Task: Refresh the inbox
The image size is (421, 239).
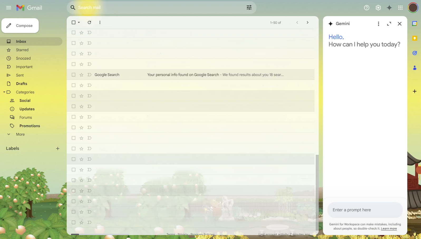Action: pyautogui.click(x=89, y=22)
